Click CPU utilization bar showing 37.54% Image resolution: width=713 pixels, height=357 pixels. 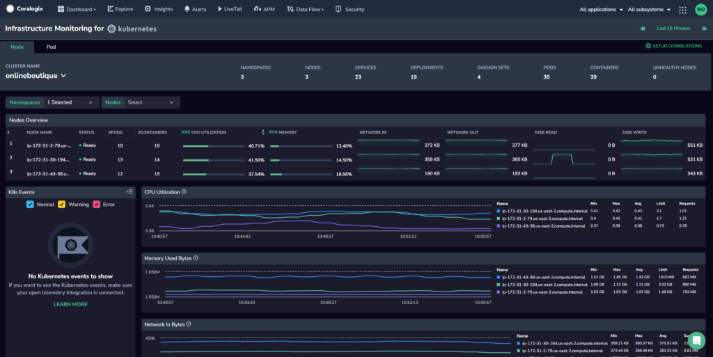[213, 175]
